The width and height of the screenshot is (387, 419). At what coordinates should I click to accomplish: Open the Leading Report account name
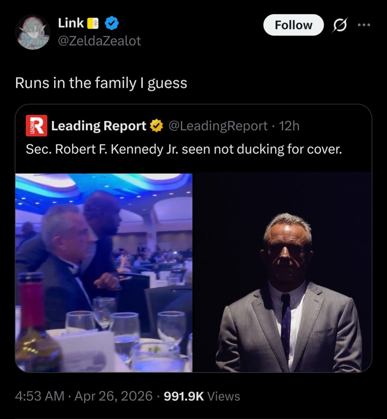(x=99, y=126)
